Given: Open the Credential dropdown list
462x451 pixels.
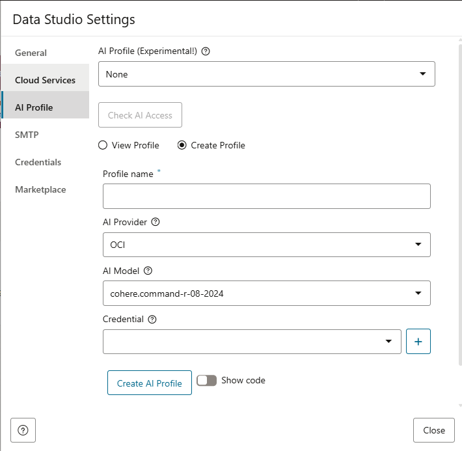Looking at the screenshot, I should (252, 342).
